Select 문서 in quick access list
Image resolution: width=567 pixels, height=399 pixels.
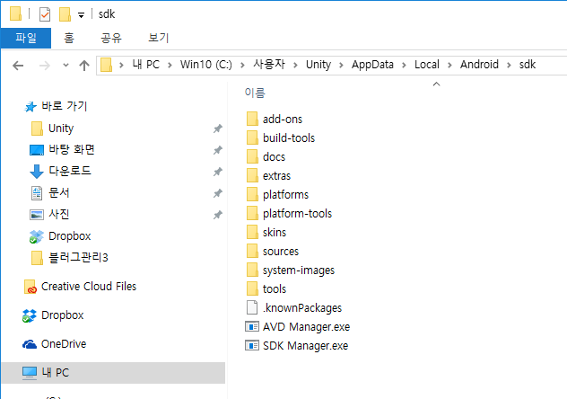click(x=58, y=192)
